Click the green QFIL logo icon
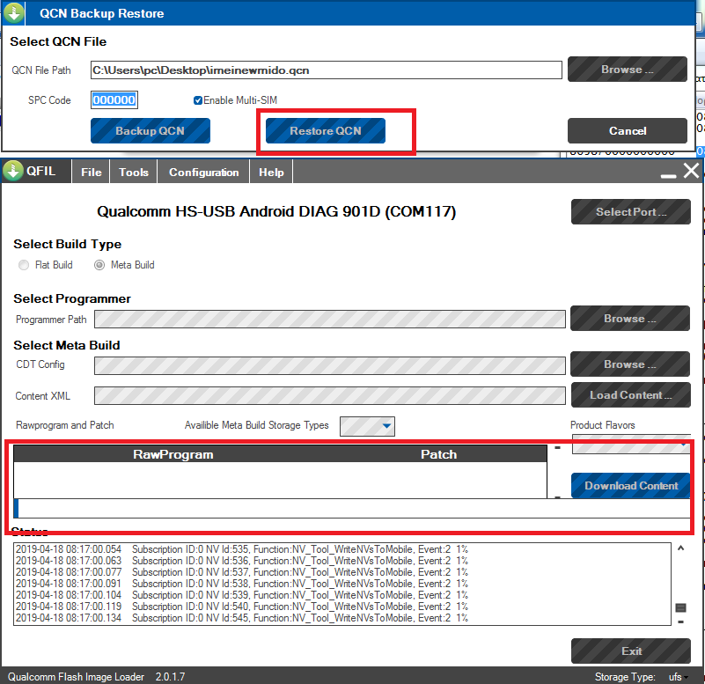705x684 pixels. click(x=13, y=172)
